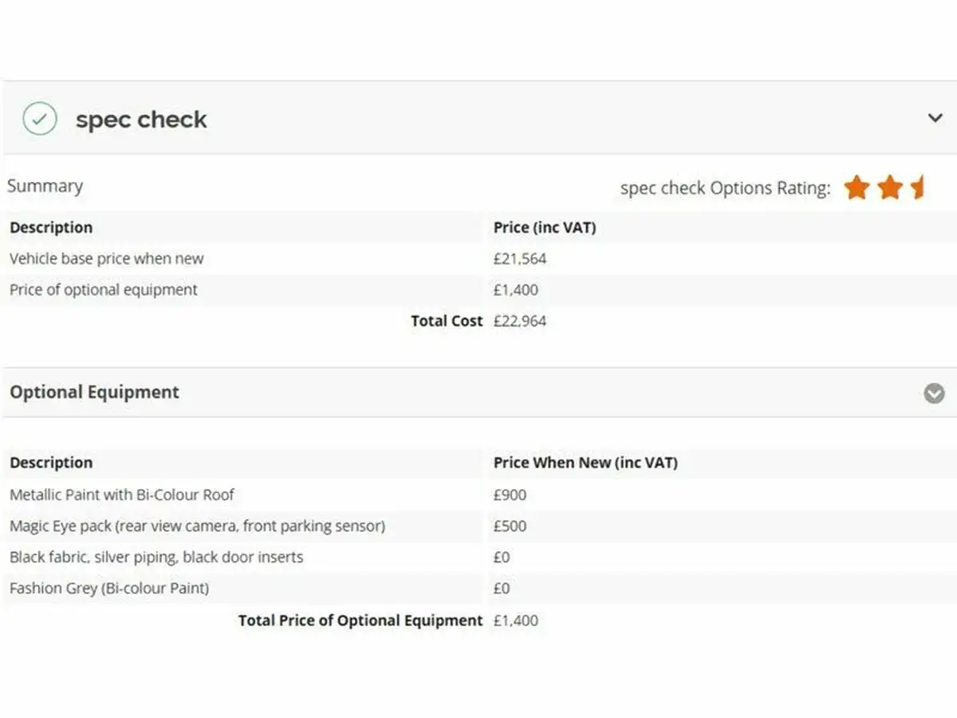Select £0 price in Fashion Grey row
Viewport: 957px width, 718px height.
click(502, 588)
